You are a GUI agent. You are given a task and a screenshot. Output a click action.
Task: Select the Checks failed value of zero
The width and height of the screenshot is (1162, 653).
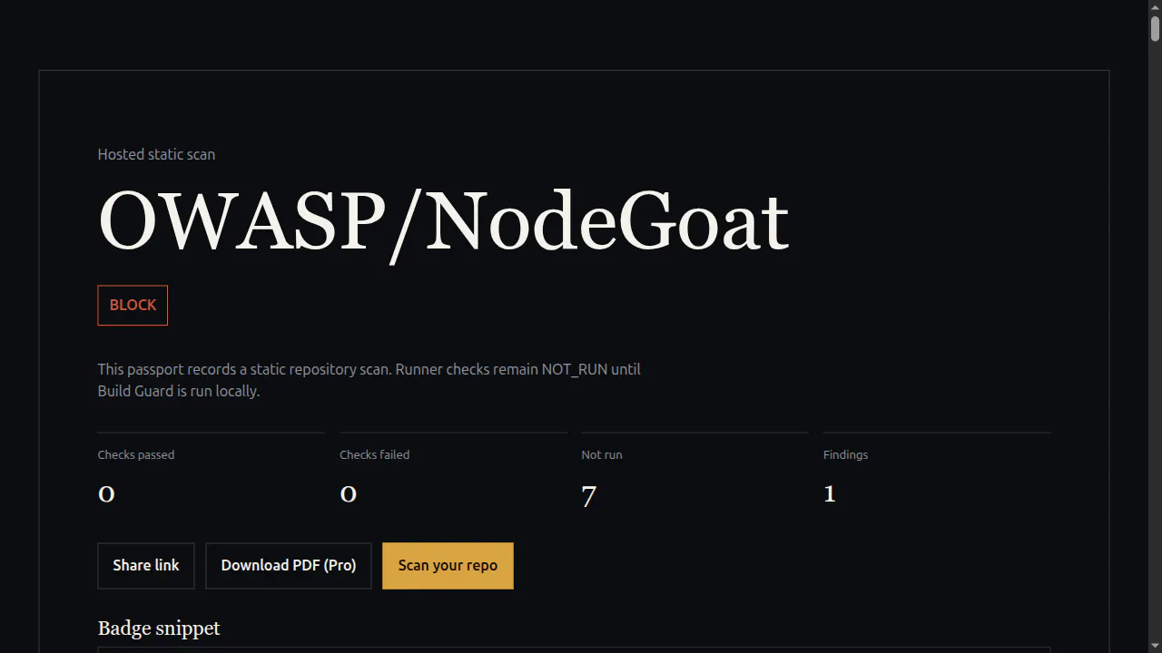tap(349, 493)
